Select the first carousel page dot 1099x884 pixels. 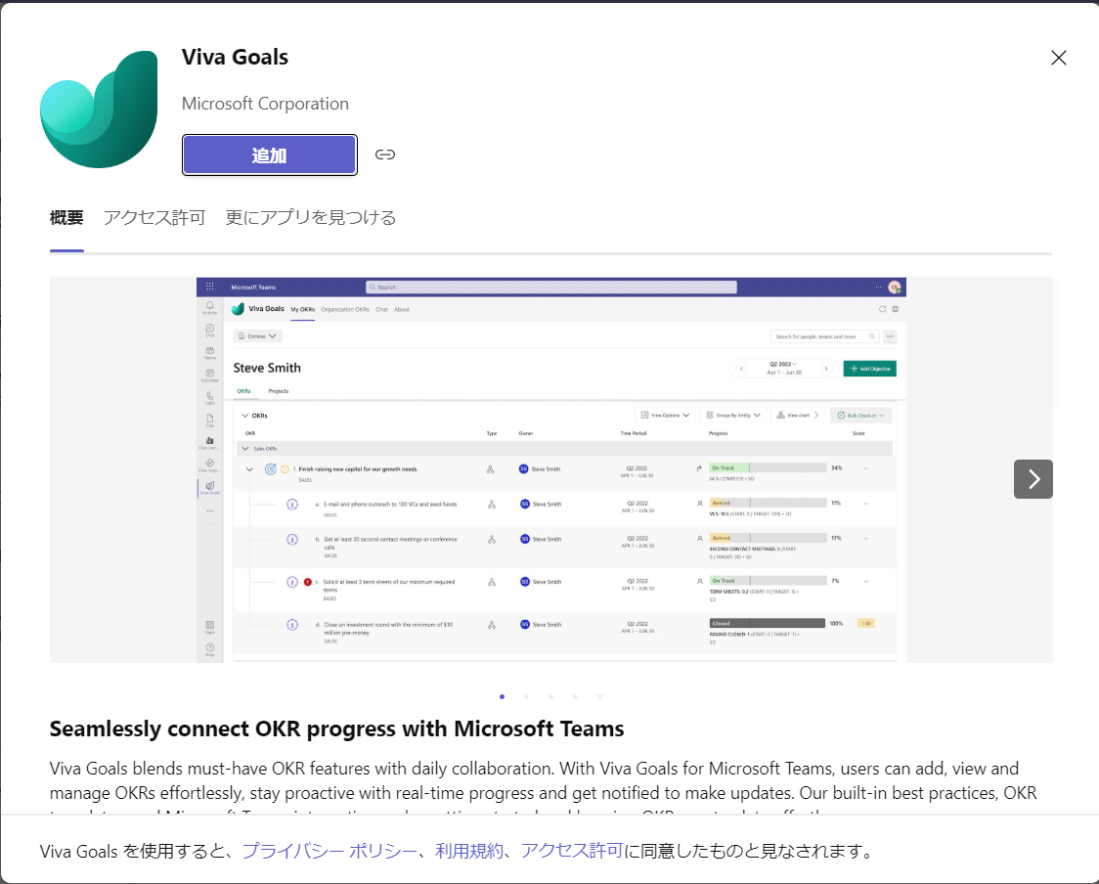point(502,697)
